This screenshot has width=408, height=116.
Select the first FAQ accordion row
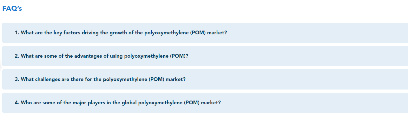pyautogui.click(x=205, y=33)
